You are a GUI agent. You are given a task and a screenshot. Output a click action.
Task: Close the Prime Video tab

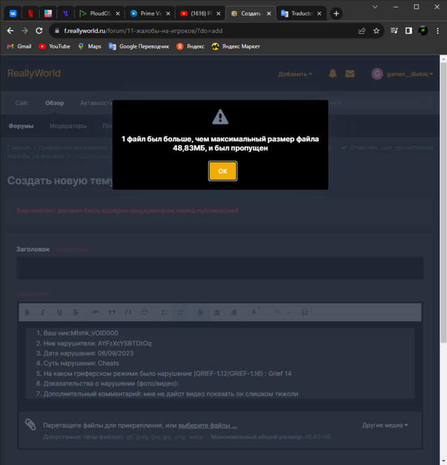click(168, 14)
